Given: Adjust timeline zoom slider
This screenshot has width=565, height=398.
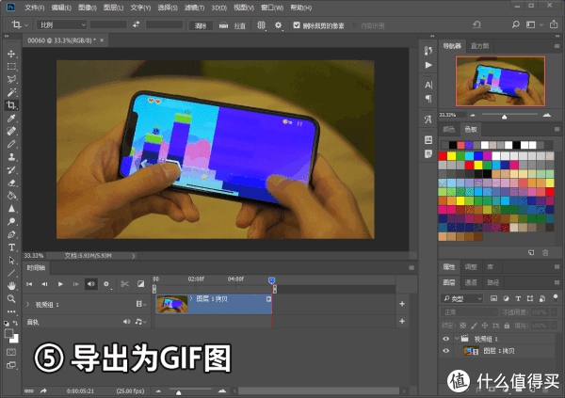Looking at the screenshot, I should click(178, 391).
